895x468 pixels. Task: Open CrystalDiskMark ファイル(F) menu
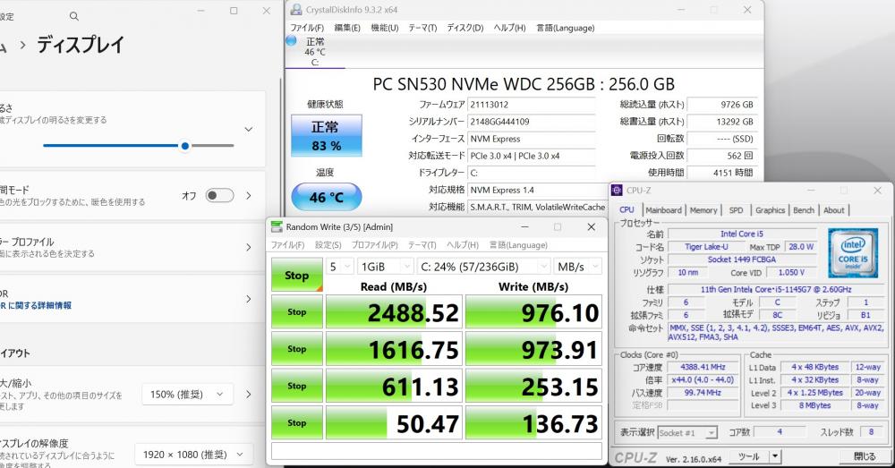287,245
